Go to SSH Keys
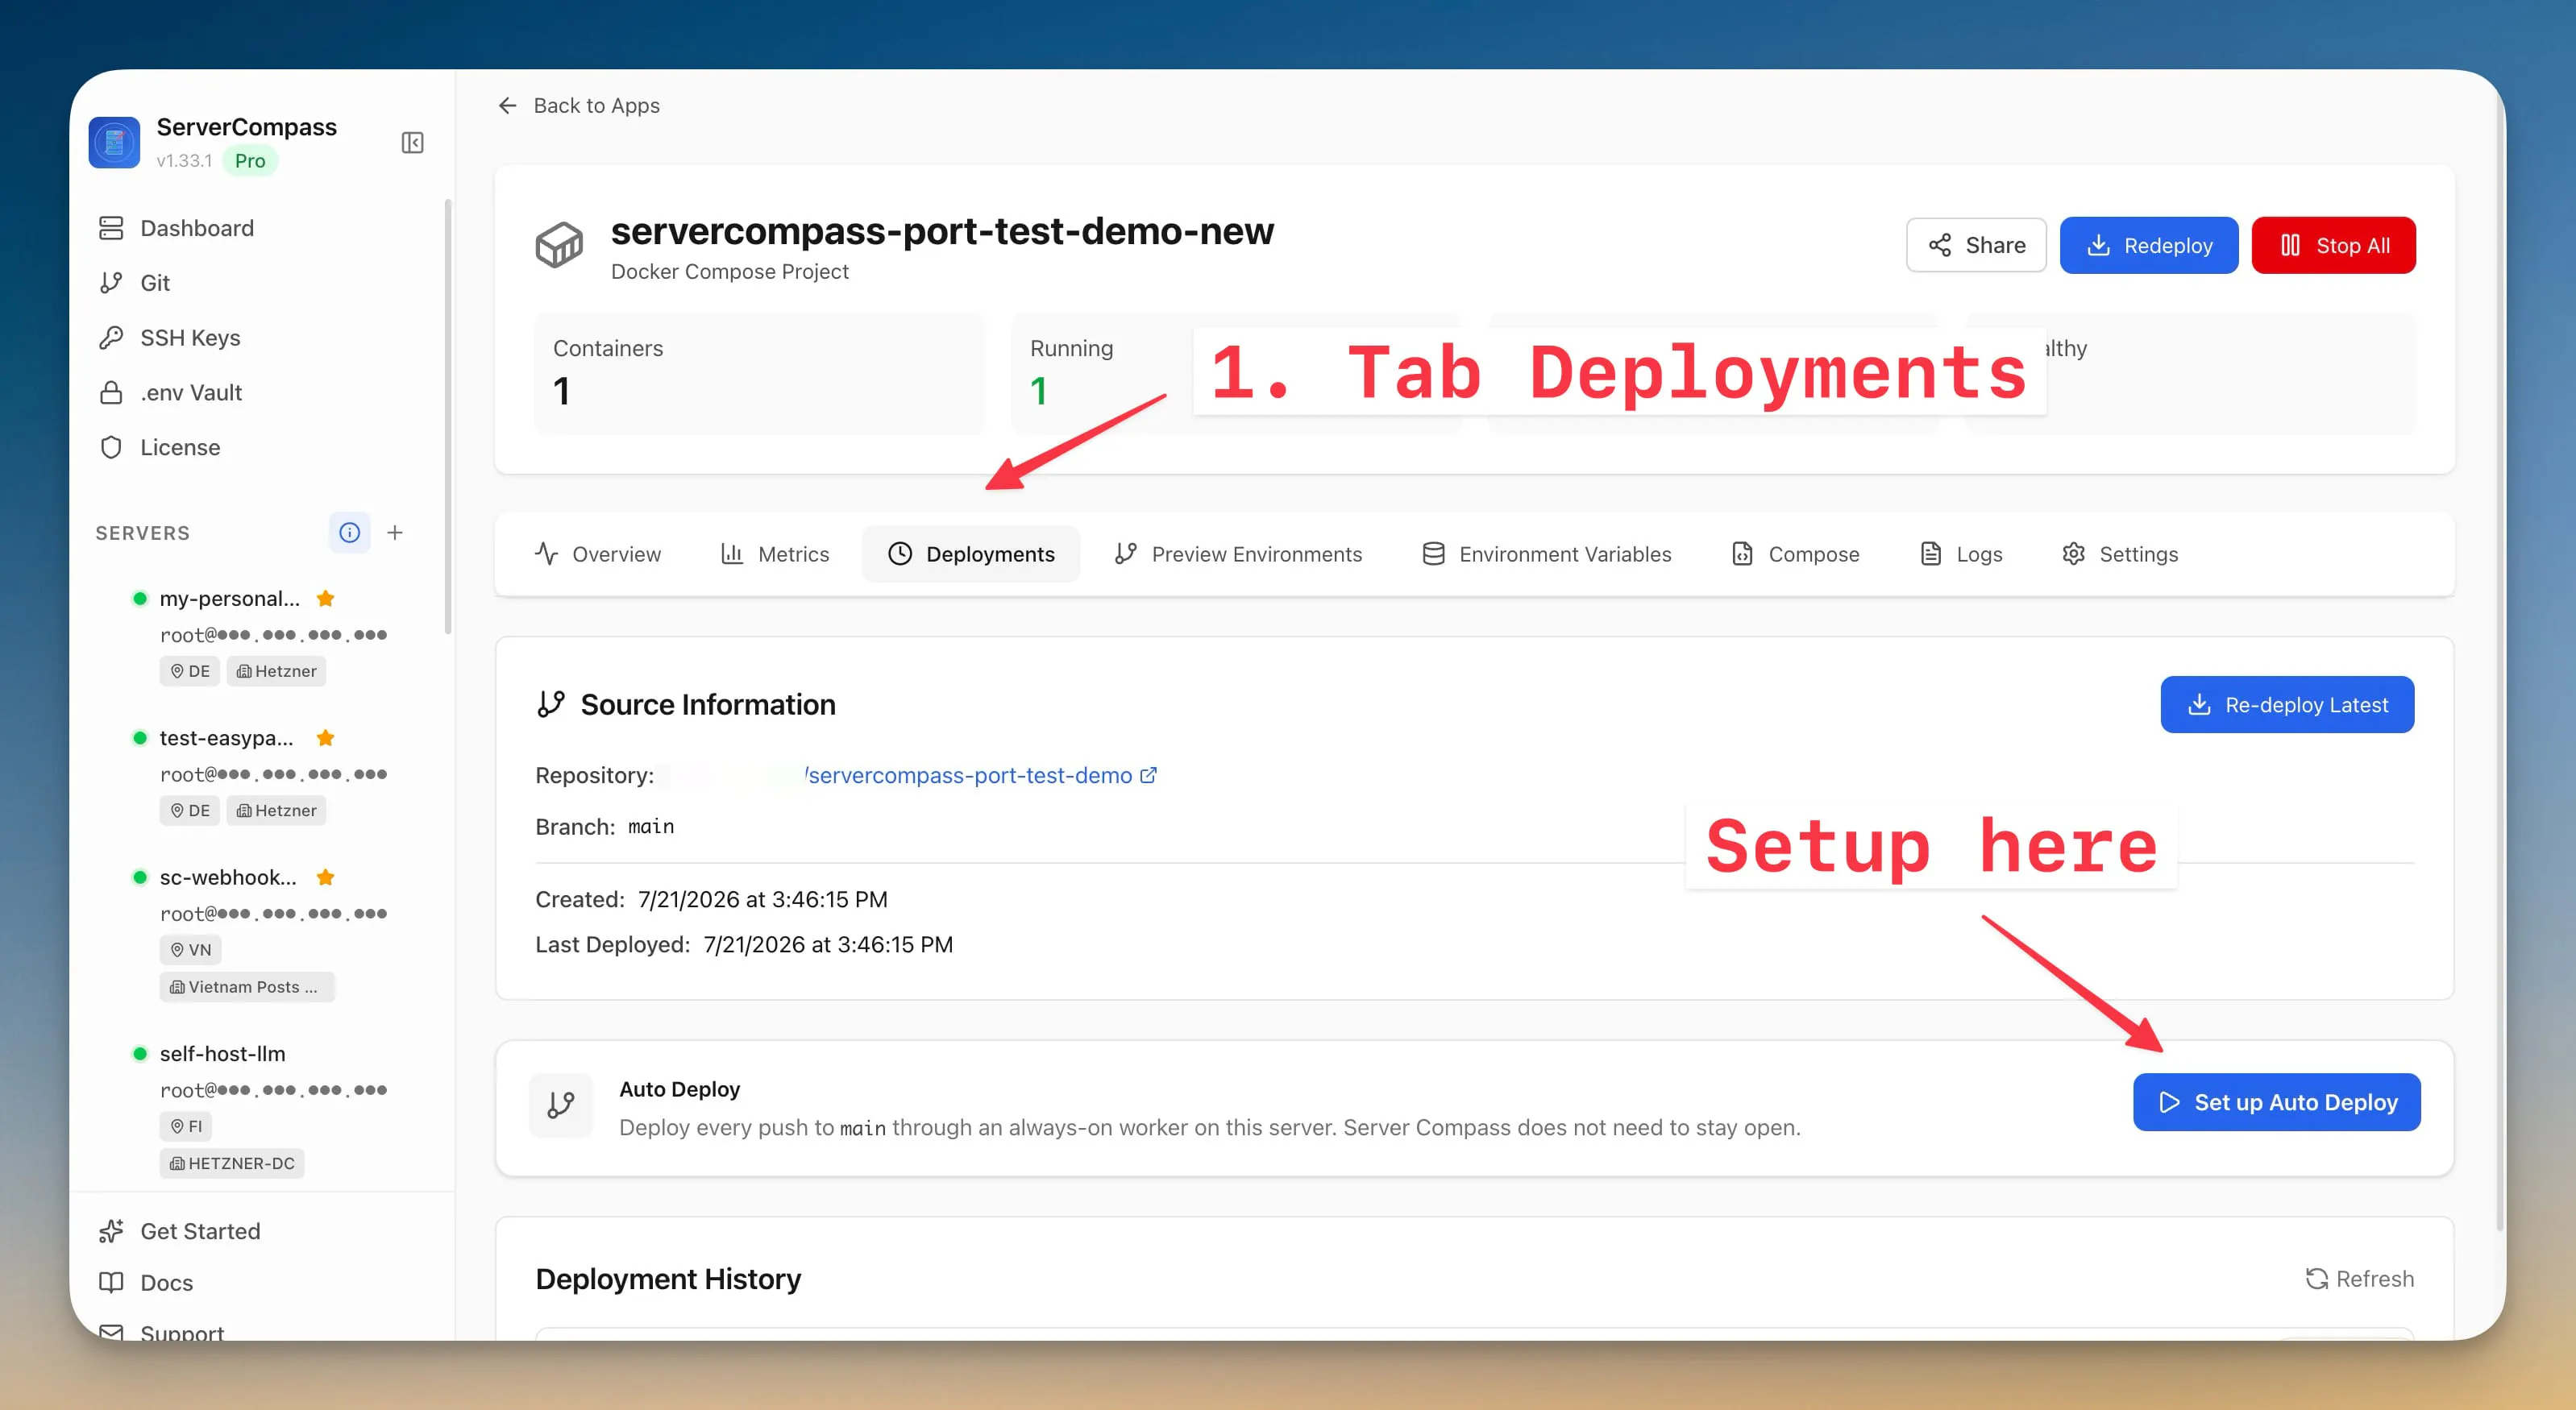The width and height of the screenshot is (2576, 1410). [x=190, y=338]
